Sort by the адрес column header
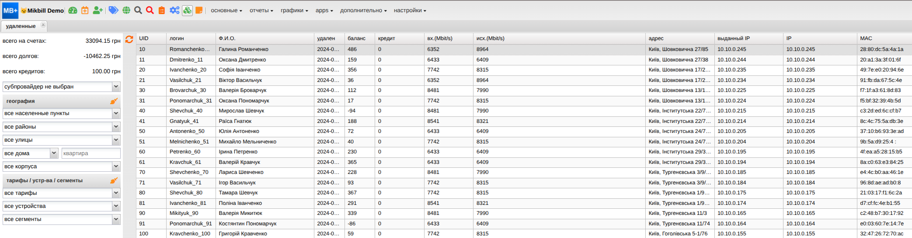 [680, 38]
